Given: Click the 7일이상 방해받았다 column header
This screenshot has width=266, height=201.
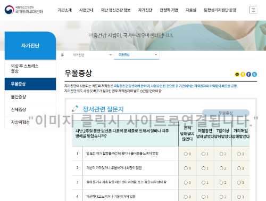Looking at the screenshot, I should click(x=223, y=133).
